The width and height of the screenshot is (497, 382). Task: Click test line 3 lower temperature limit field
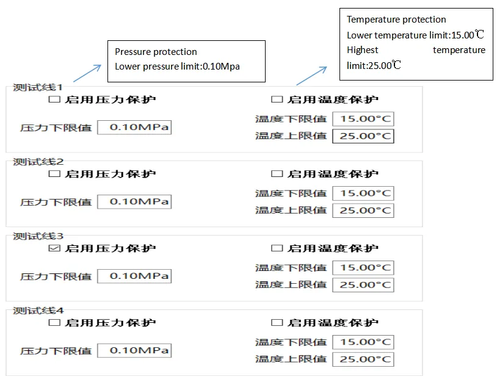coord(363,268)
